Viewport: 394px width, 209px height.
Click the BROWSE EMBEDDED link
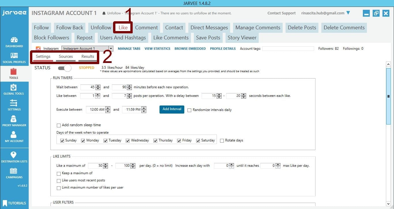(190, 49)
